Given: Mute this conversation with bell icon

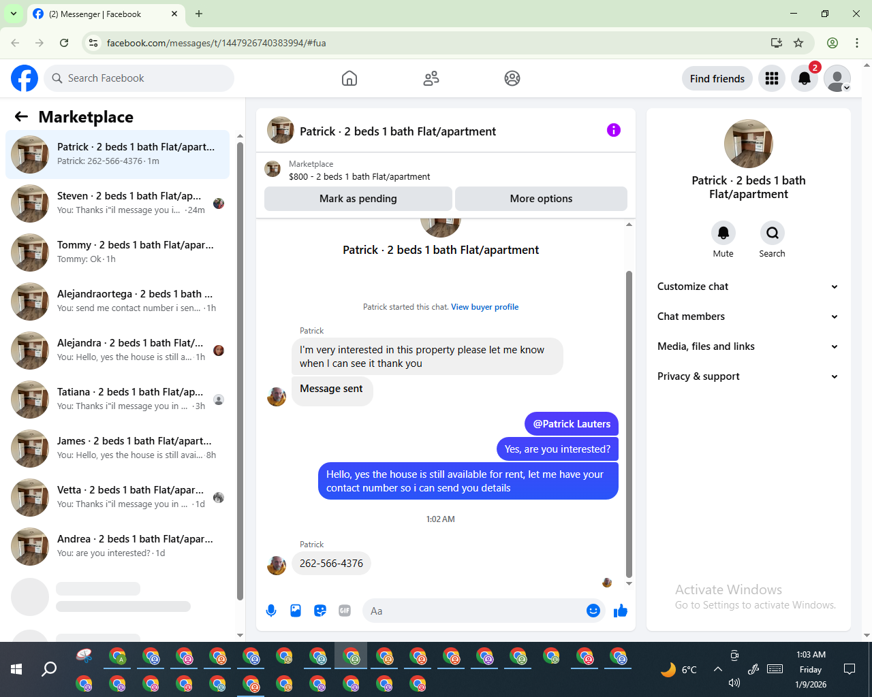Looking at the screenshot, I should [x=723, y=233].
